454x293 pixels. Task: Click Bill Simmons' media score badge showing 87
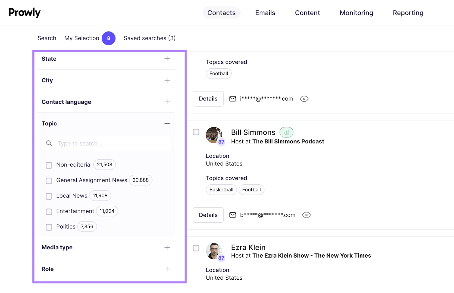point(221,142)
